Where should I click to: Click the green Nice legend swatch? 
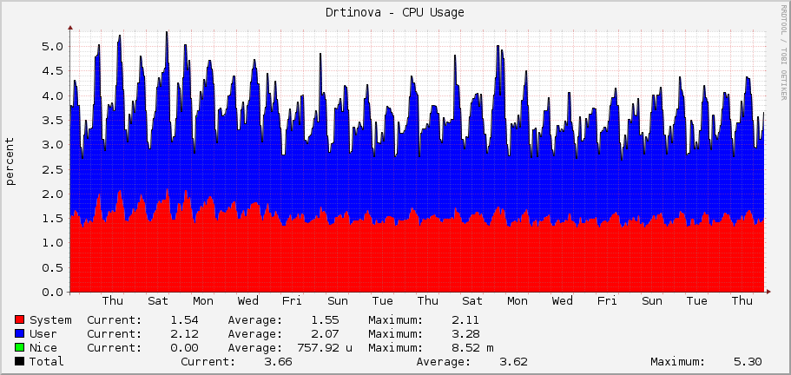click(20, 348)
